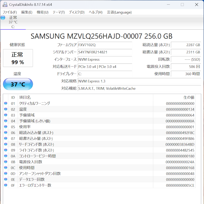Click the 健康状態 label

17,45
